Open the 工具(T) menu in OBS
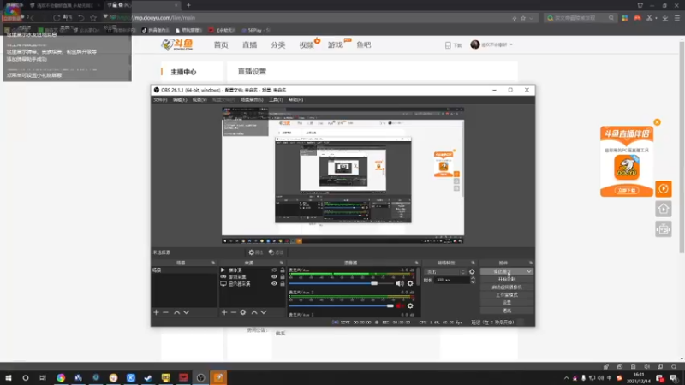The width and height of the screenshot is (685, 385). coord(276,99)
